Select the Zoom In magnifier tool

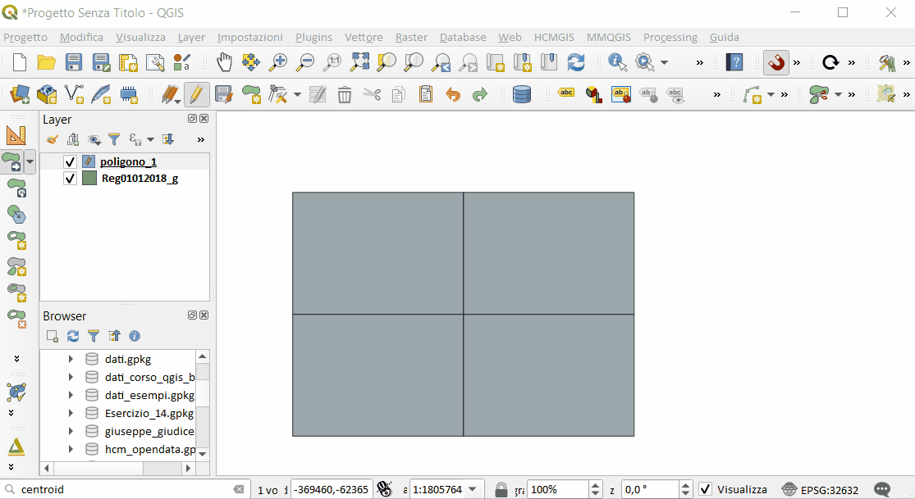[x=278, y=62]
